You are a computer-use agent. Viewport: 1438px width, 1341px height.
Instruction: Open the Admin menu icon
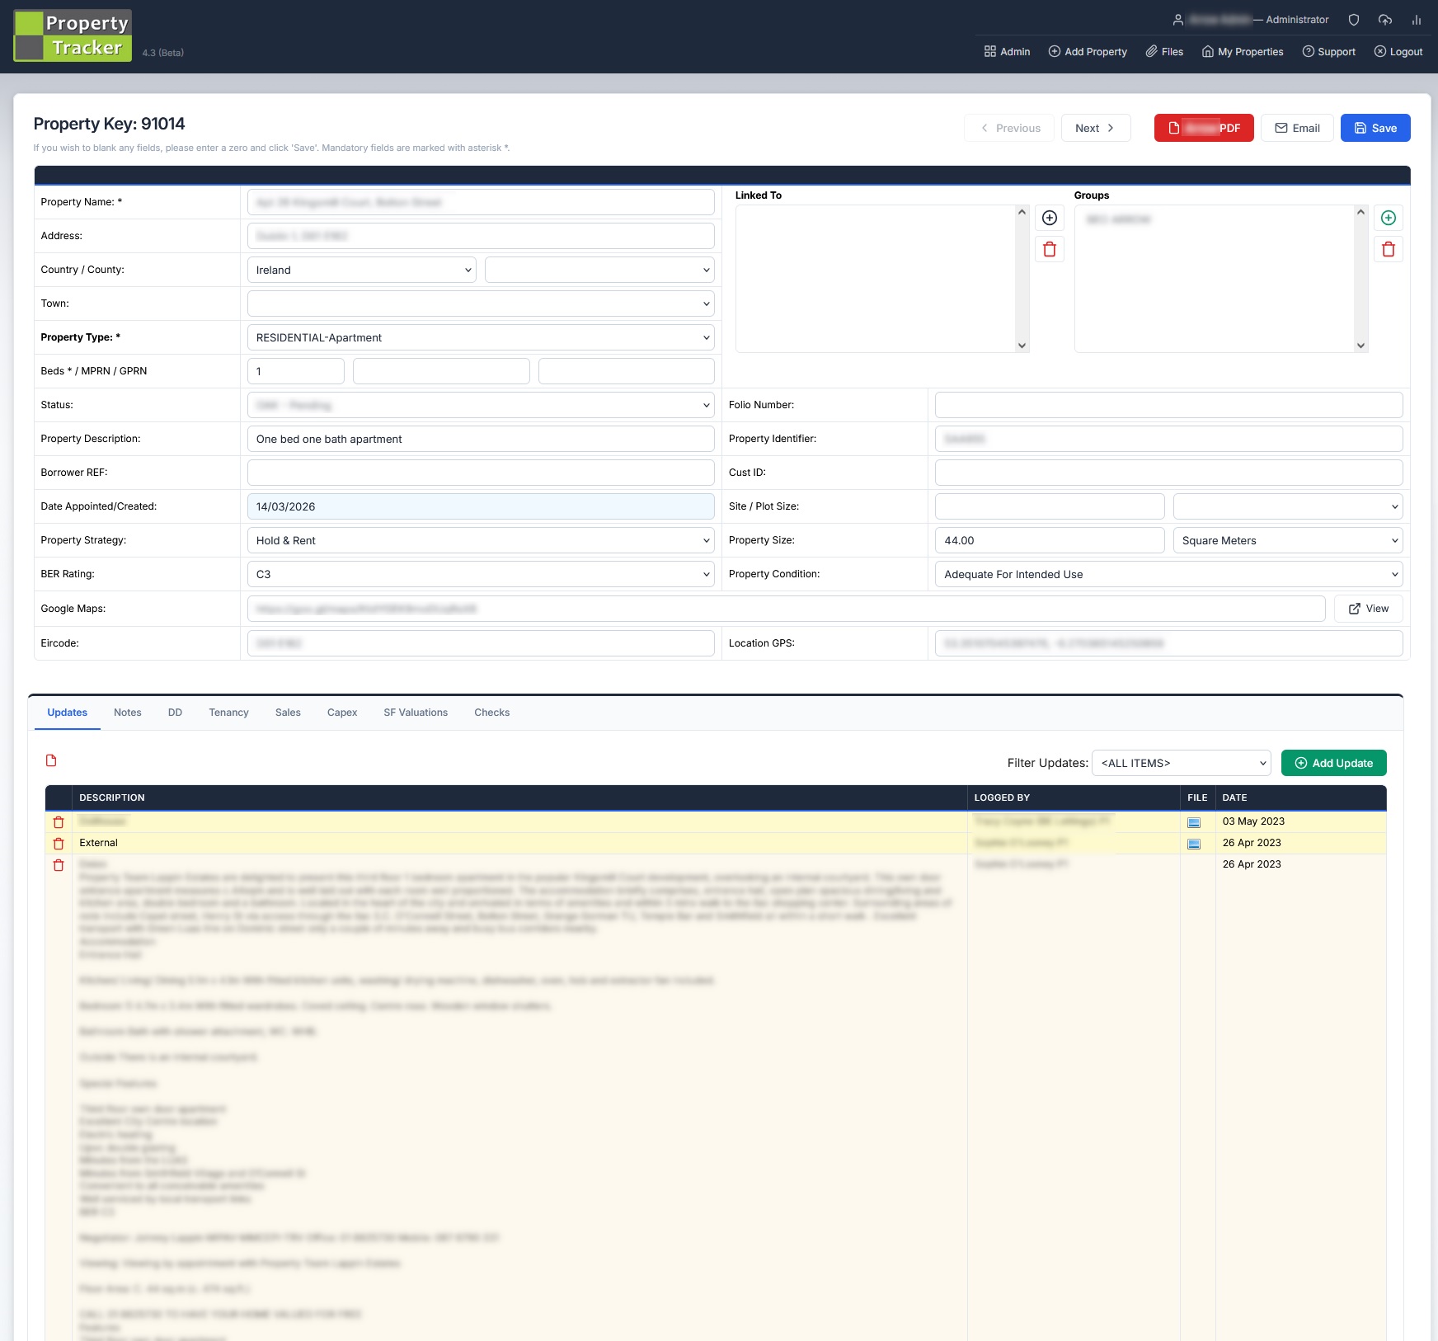click(989, 51)
